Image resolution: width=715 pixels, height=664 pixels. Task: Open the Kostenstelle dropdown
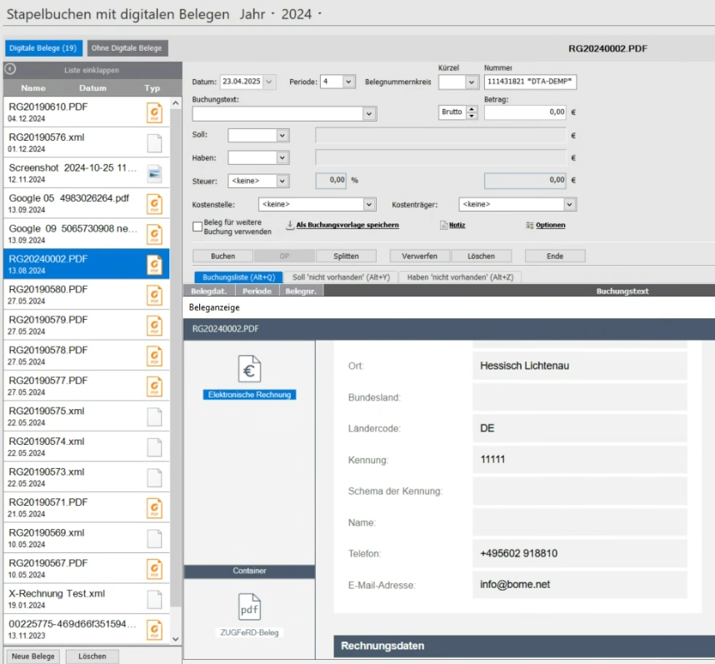pos(369,204)
